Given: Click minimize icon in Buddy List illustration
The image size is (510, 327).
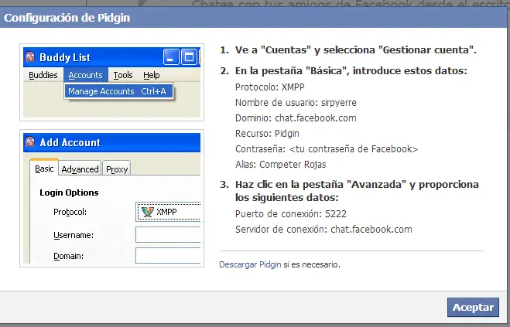Looking at the screenshot, I should coord(171,57).
